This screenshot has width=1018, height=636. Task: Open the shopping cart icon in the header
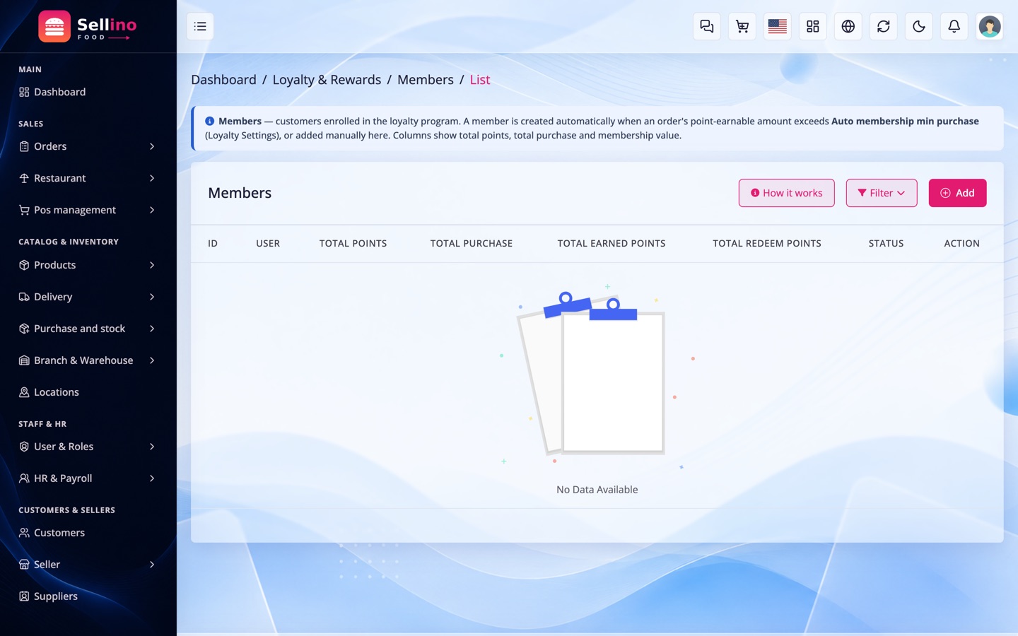coord(742,26)
